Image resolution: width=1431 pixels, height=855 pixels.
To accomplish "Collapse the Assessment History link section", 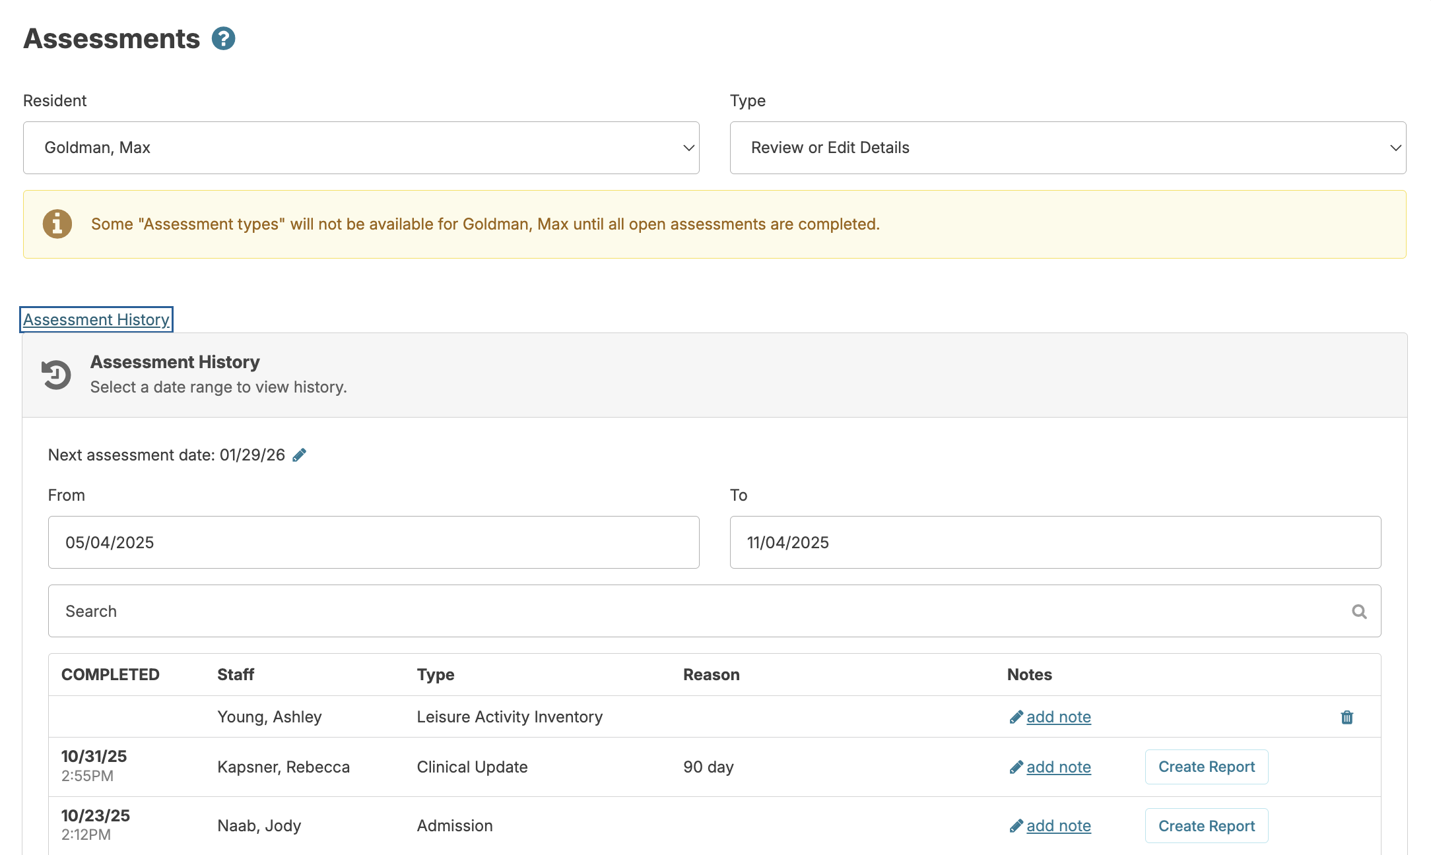I will pos(96,320).
